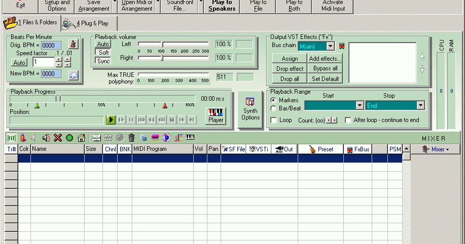465x244 pixels.
Task: Click the icon button beside New BPM
Action: click(73, 75)
